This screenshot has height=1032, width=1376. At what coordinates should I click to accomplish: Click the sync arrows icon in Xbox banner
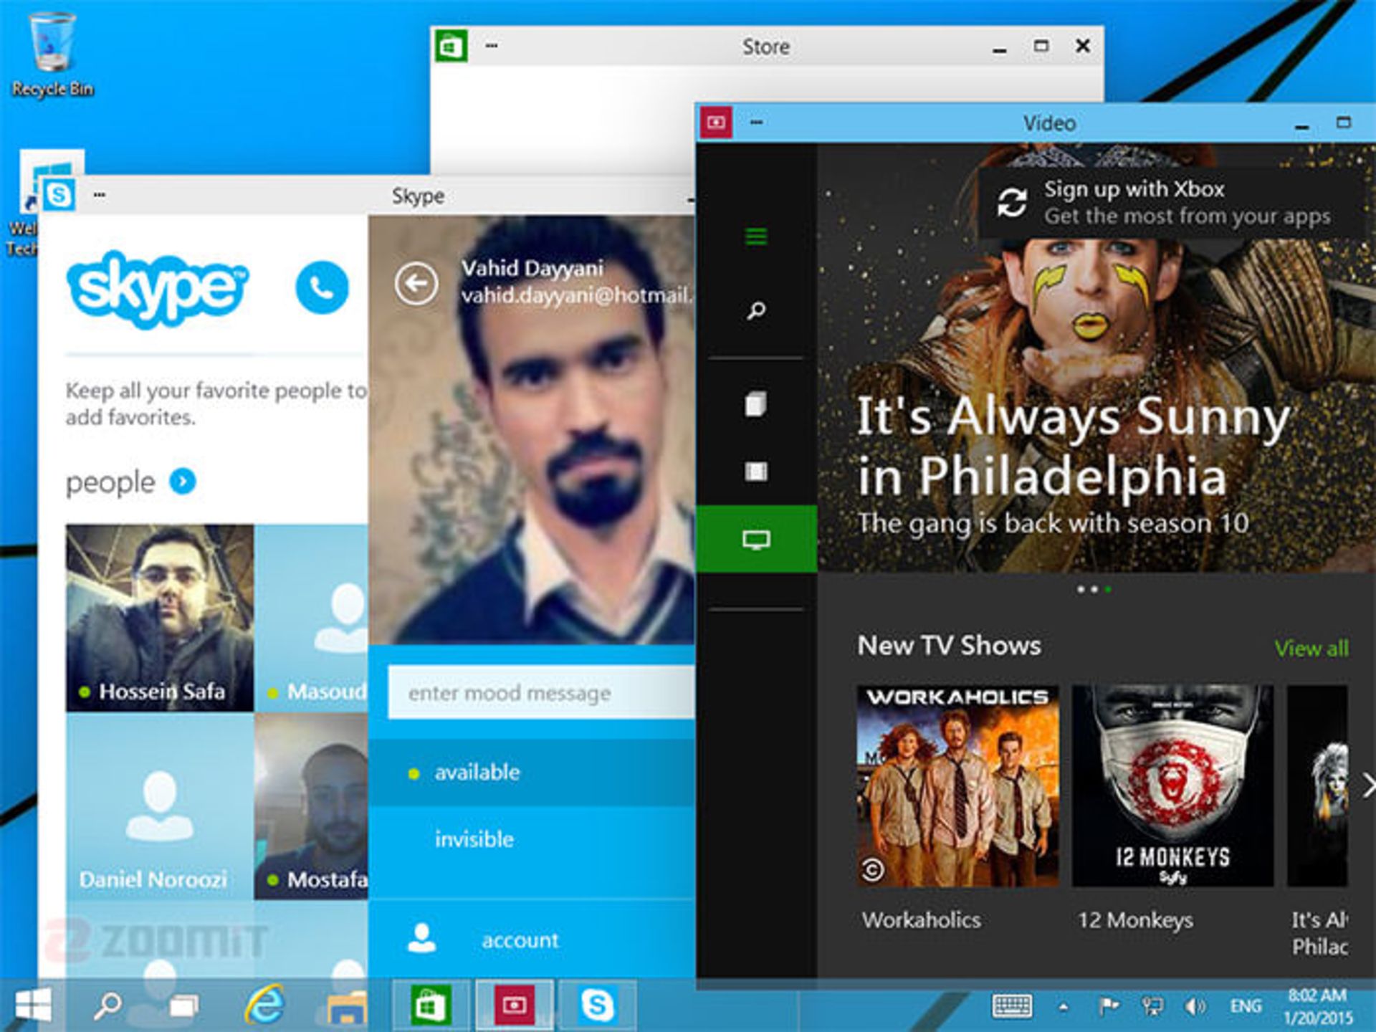pos(1012,203)
